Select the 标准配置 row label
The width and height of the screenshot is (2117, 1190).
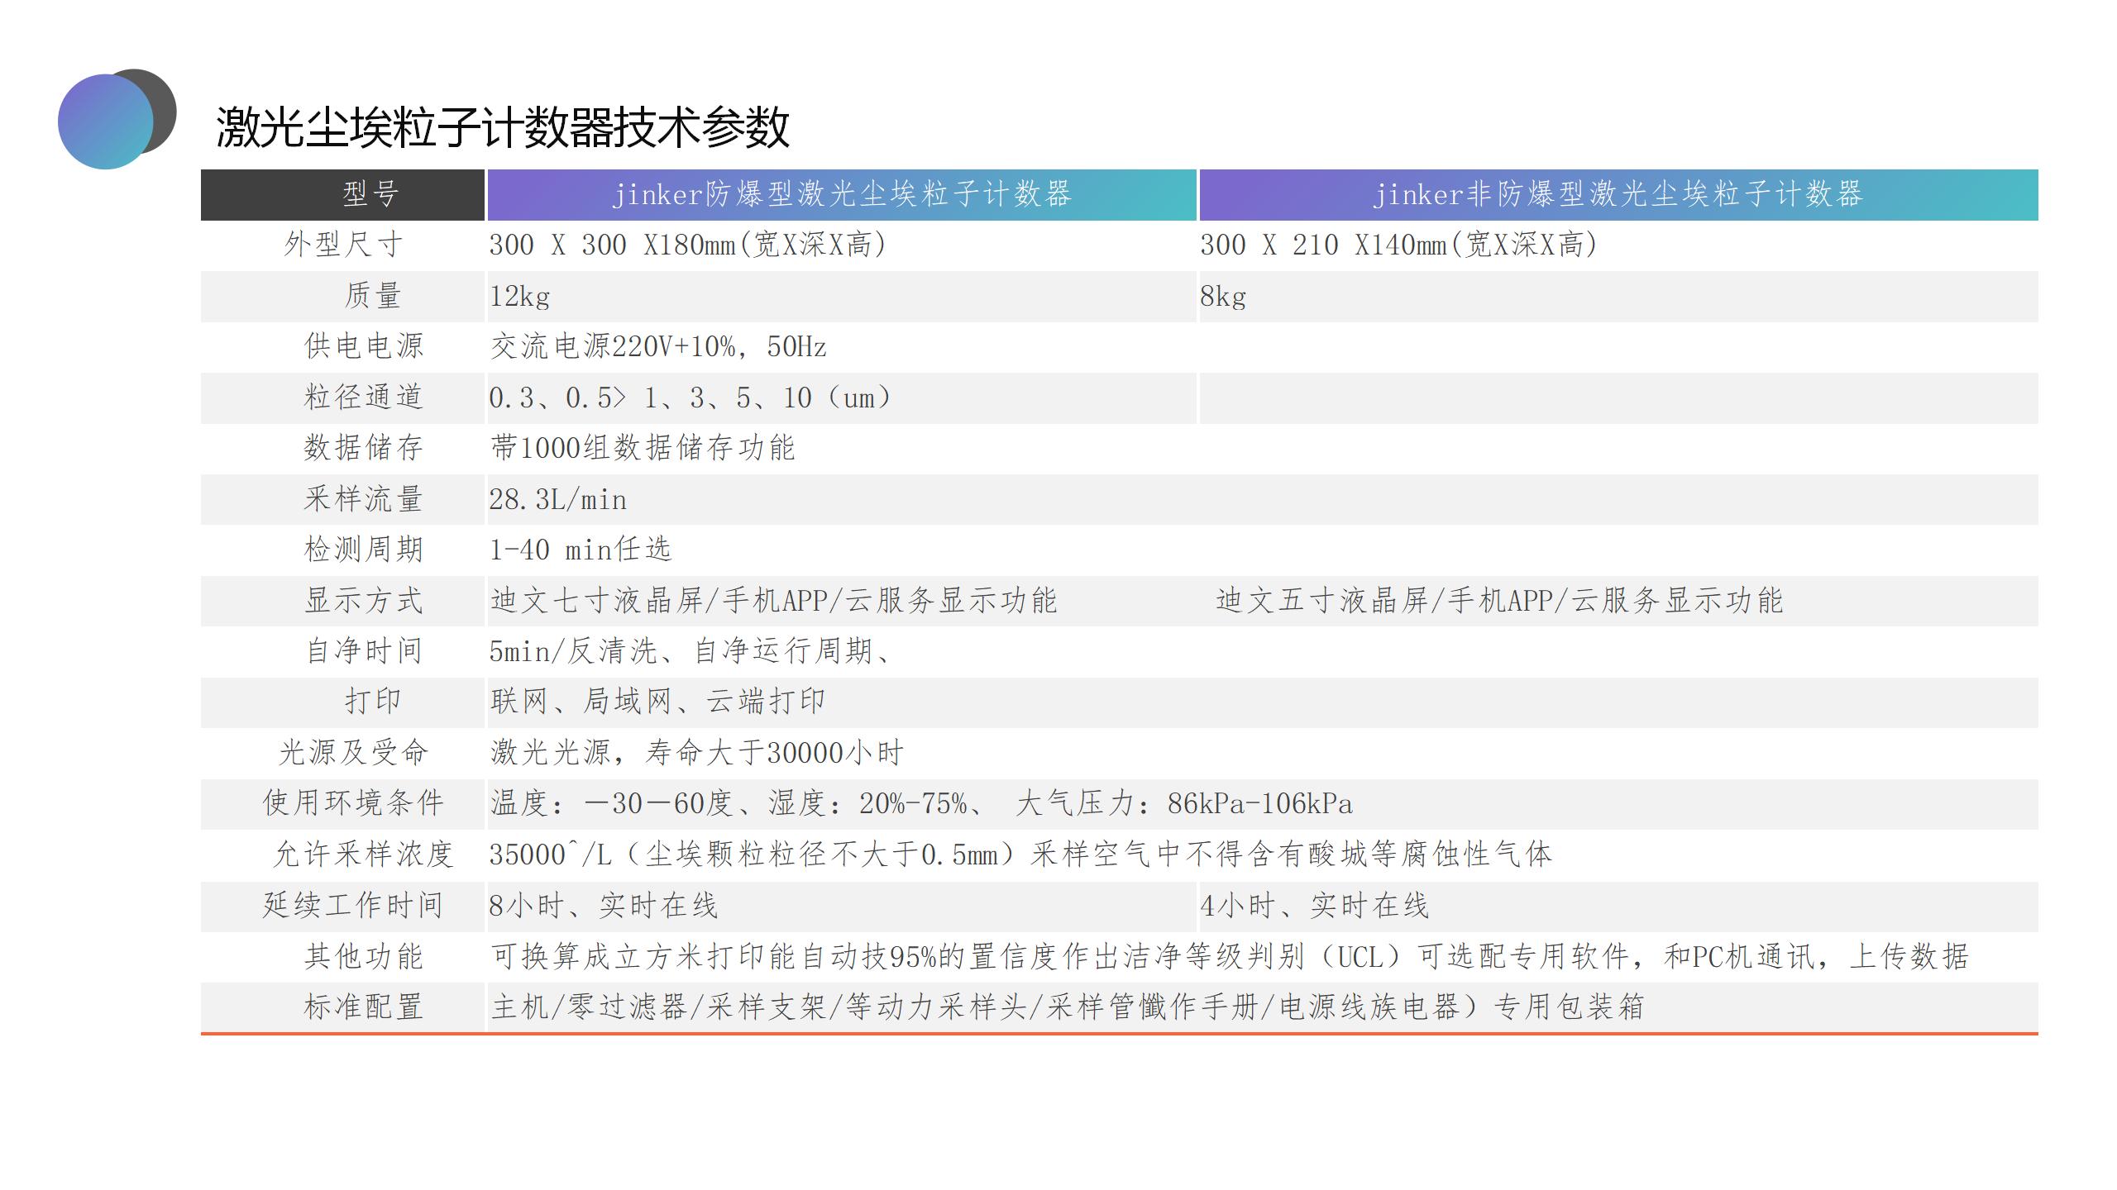[x=364, y=1007]
